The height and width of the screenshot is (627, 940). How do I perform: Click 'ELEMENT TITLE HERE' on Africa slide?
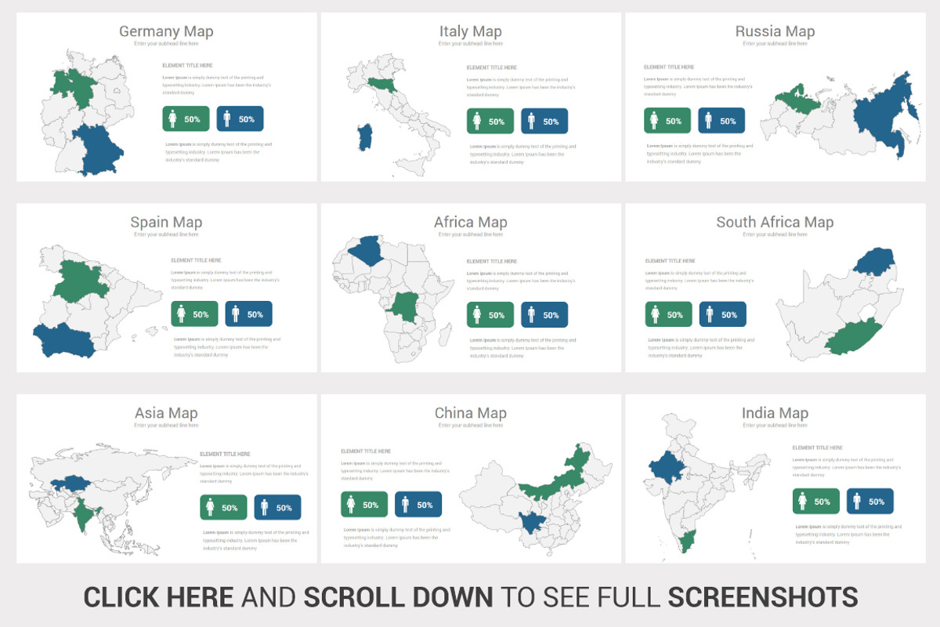[x=491, y=261]
